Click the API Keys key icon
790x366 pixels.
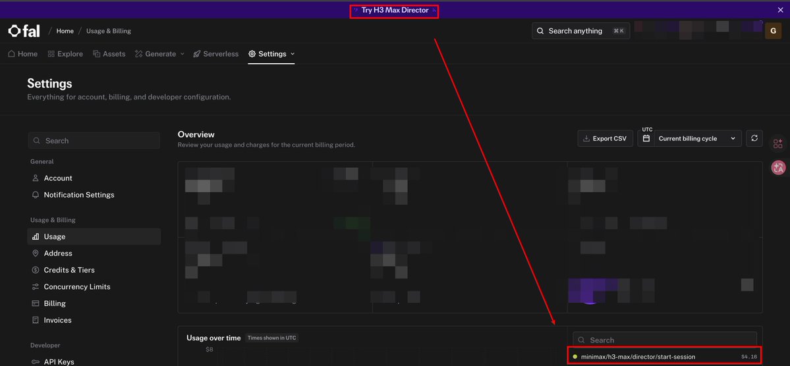tap(36, 361)
